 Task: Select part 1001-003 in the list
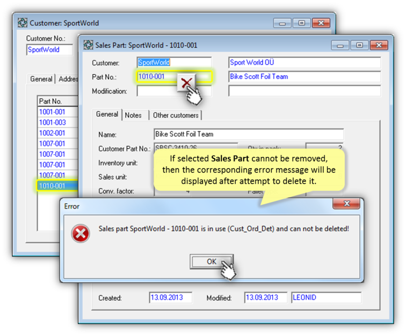click(57, 123)
